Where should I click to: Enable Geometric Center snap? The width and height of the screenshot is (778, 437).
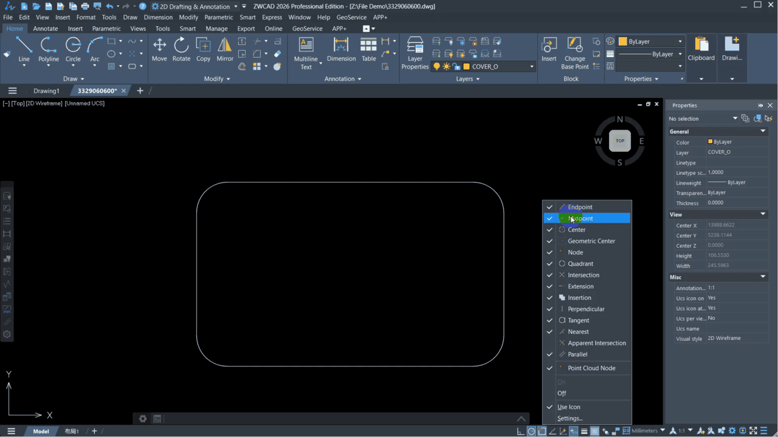click(587, 241)
